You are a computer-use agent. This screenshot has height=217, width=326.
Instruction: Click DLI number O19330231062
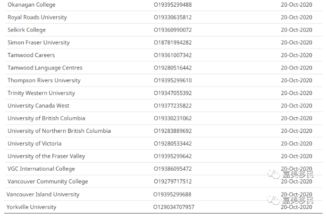(x=173, y=118)
